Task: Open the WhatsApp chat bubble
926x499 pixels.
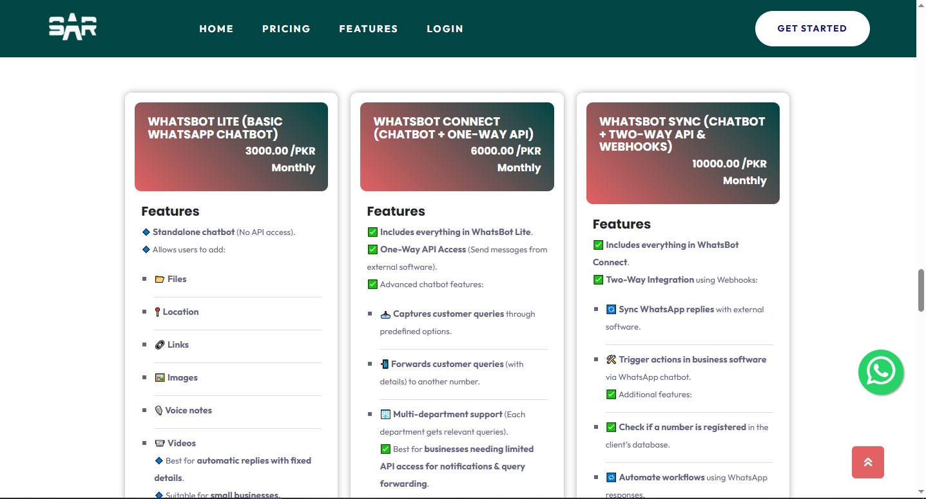Action: [881, 372]
